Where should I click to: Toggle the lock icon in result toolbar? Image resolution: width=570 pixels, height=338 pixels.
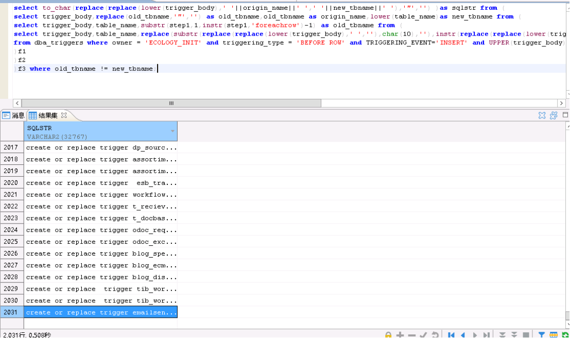click(x=388, y=335)
